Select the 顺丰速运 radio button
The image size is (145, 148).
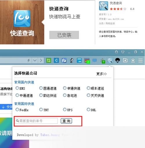pyautogui.click(x=88, y=88)
